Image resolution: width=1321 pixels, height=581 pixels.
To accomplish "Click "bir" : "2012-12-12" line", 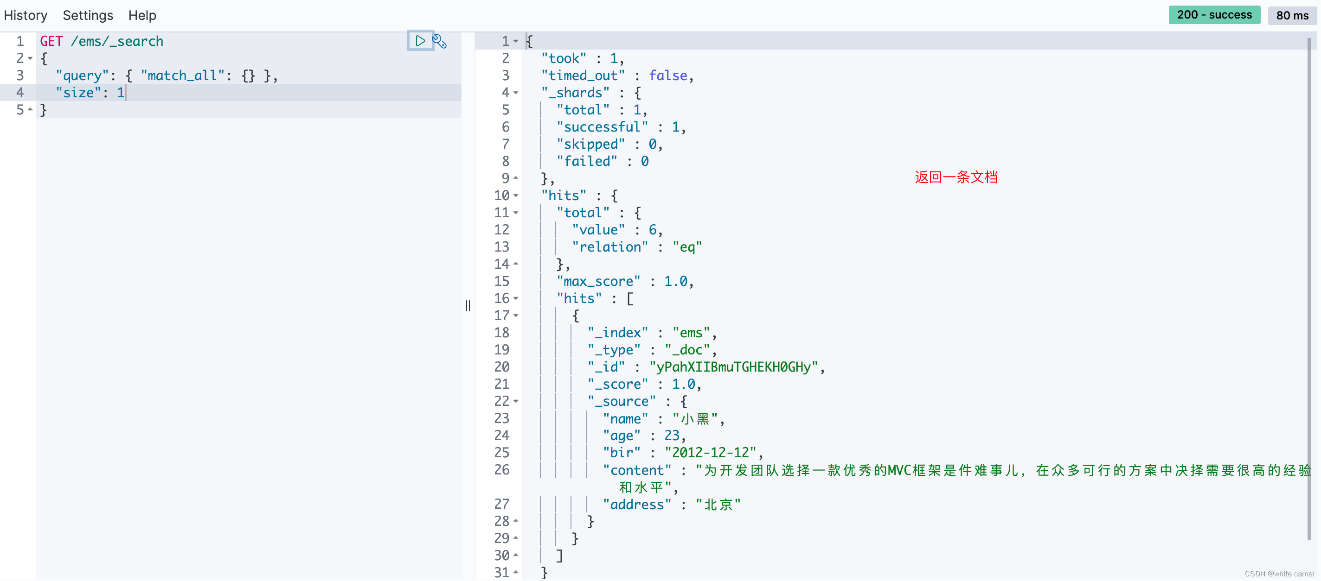I will [x=683, y=453].
